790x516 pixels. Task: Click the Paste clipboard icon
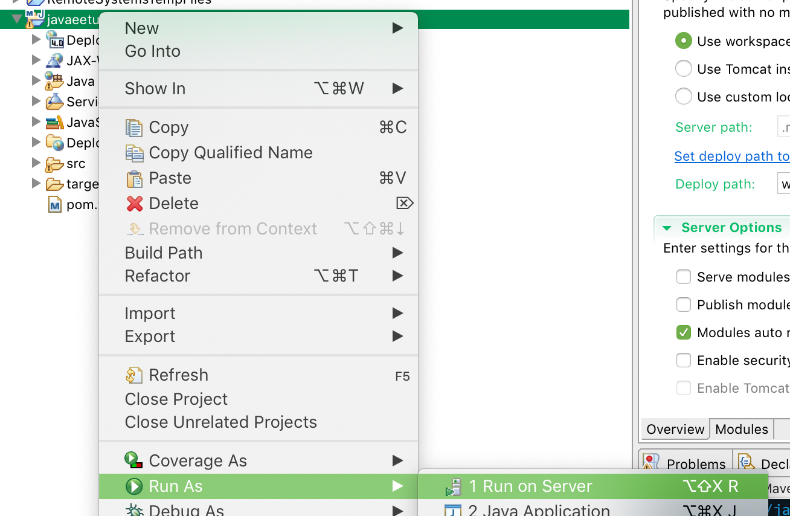[134, 178]
